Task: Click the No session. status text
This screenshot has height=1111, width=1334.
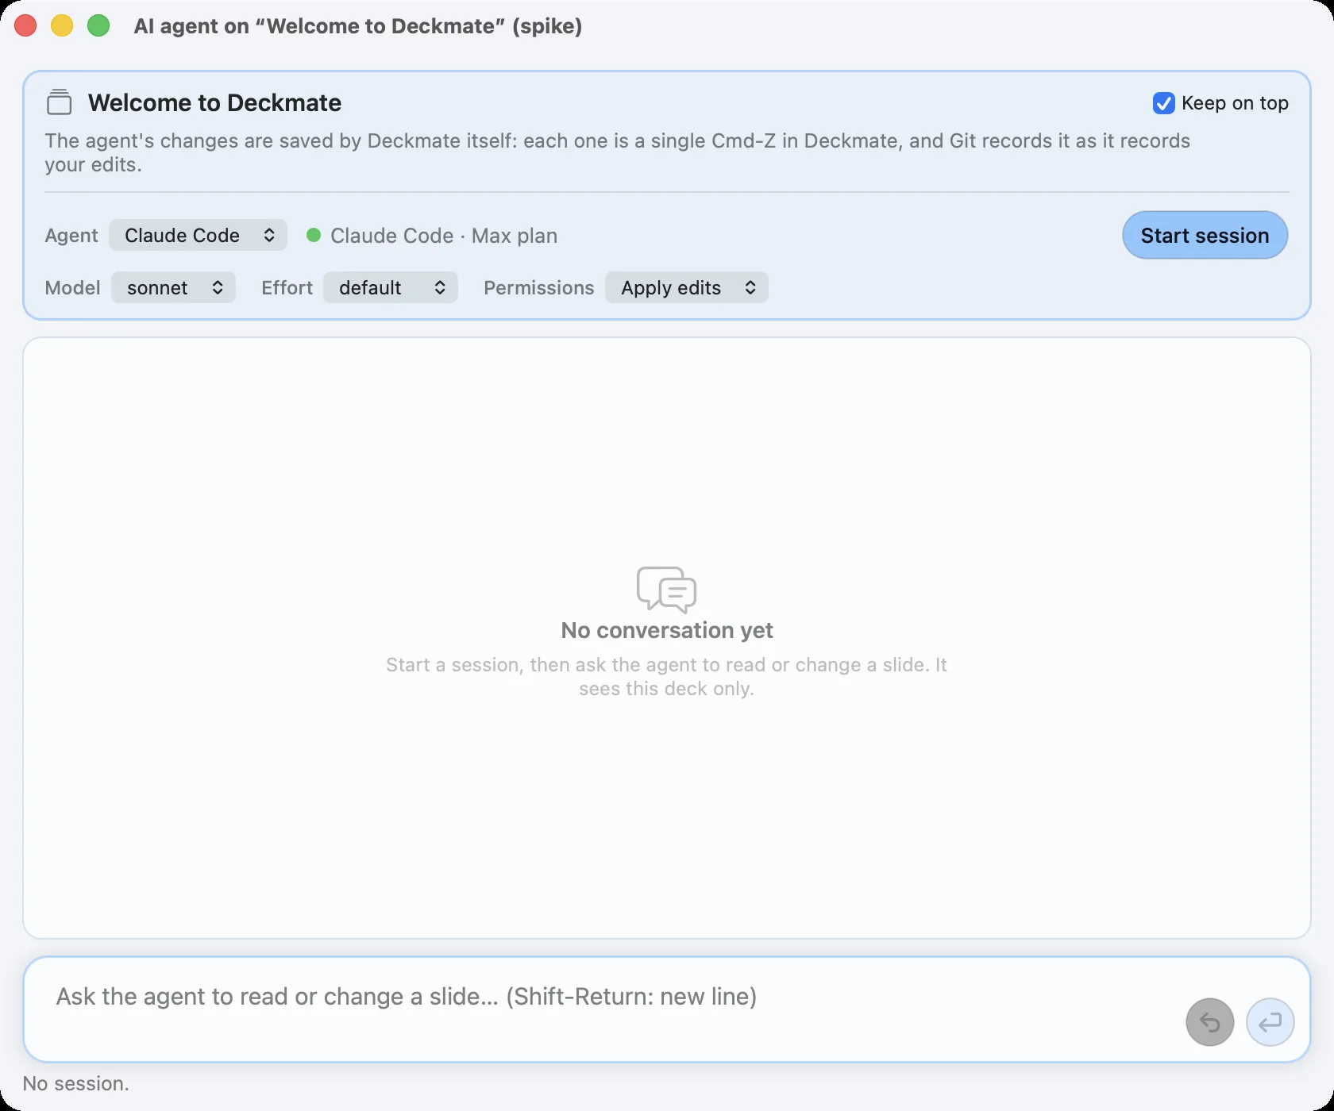Action: point(75,1083)
